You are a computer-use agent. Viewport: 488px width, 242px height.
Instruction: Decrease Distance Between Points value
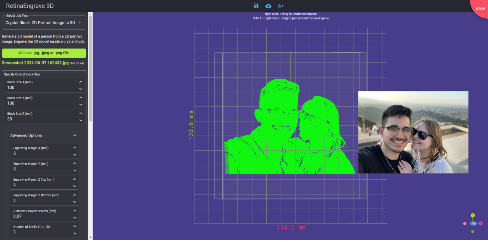pyautogui.click(x=75, y=218)
